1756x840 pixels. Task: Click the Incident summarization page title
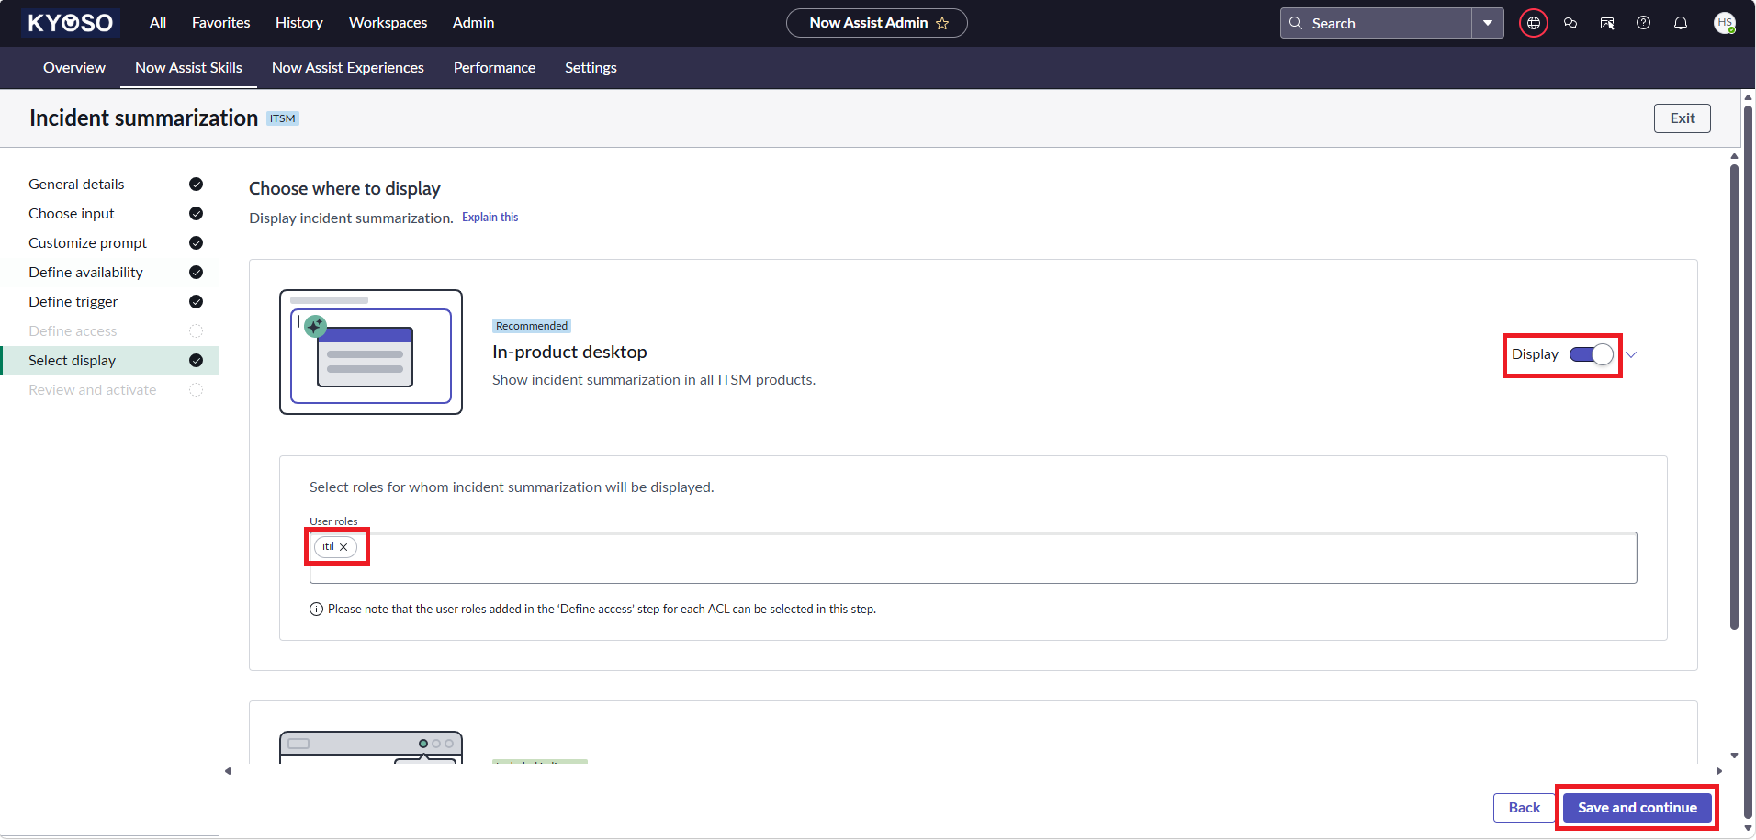click(143, 118)
